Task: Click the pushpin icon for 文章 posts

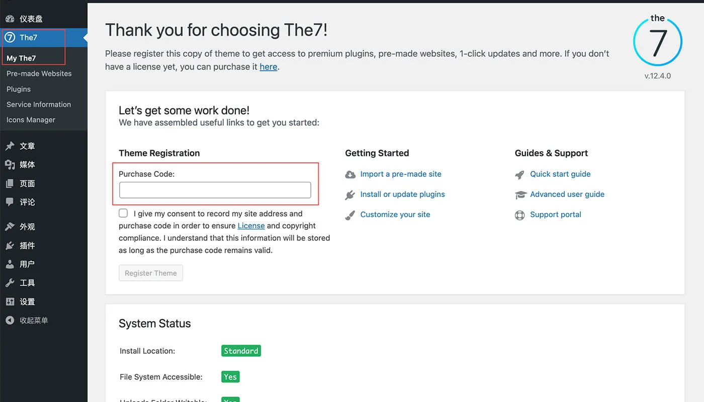Action: [x=10, y=146]
